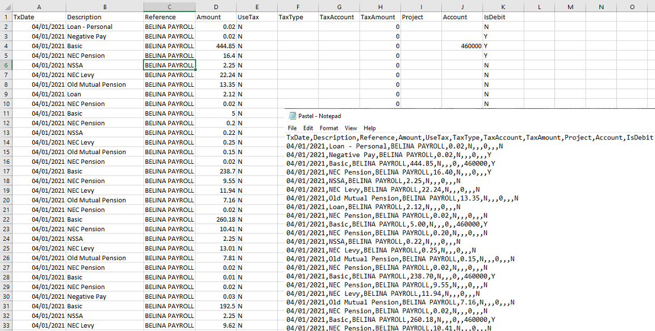Select column L header
The width and height of the screenshot is (655, 331).
tap(539, 7)
